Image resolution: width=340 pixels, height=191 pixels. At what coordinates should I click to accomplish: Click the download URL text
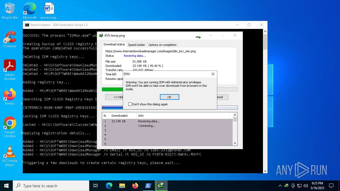tap(150, 51)
